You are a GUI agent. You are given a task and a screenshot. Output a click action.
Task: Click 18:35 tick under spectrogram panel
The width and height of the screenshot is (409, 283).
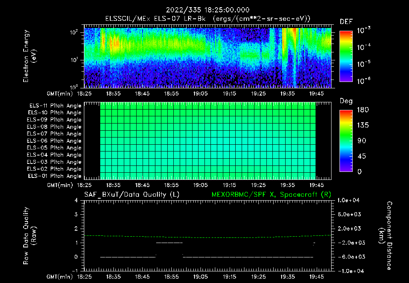(113, 94)
